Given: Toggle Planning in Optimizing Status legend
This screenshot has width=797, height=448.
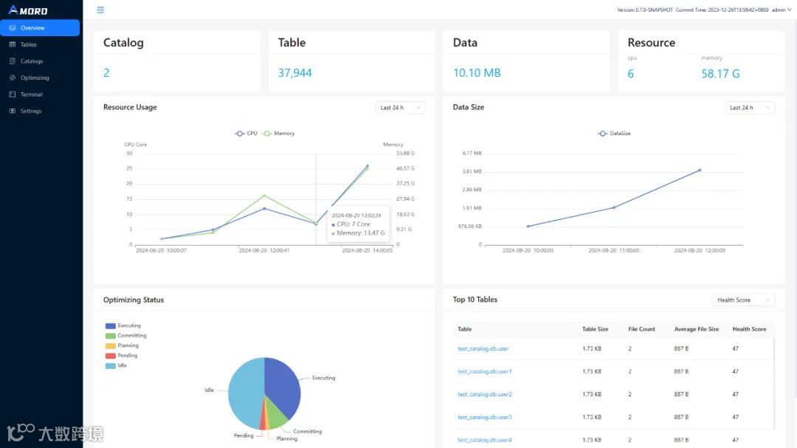Looking at the screenshot, I should [122, 346].
